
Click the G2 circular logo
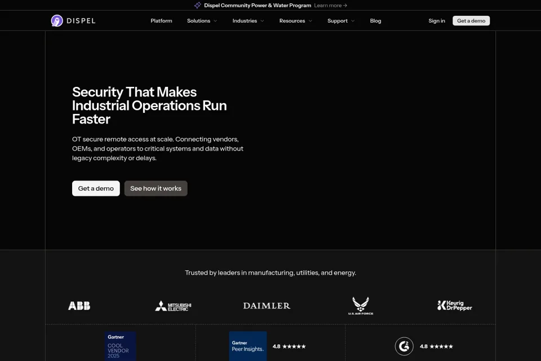point(404,346)
